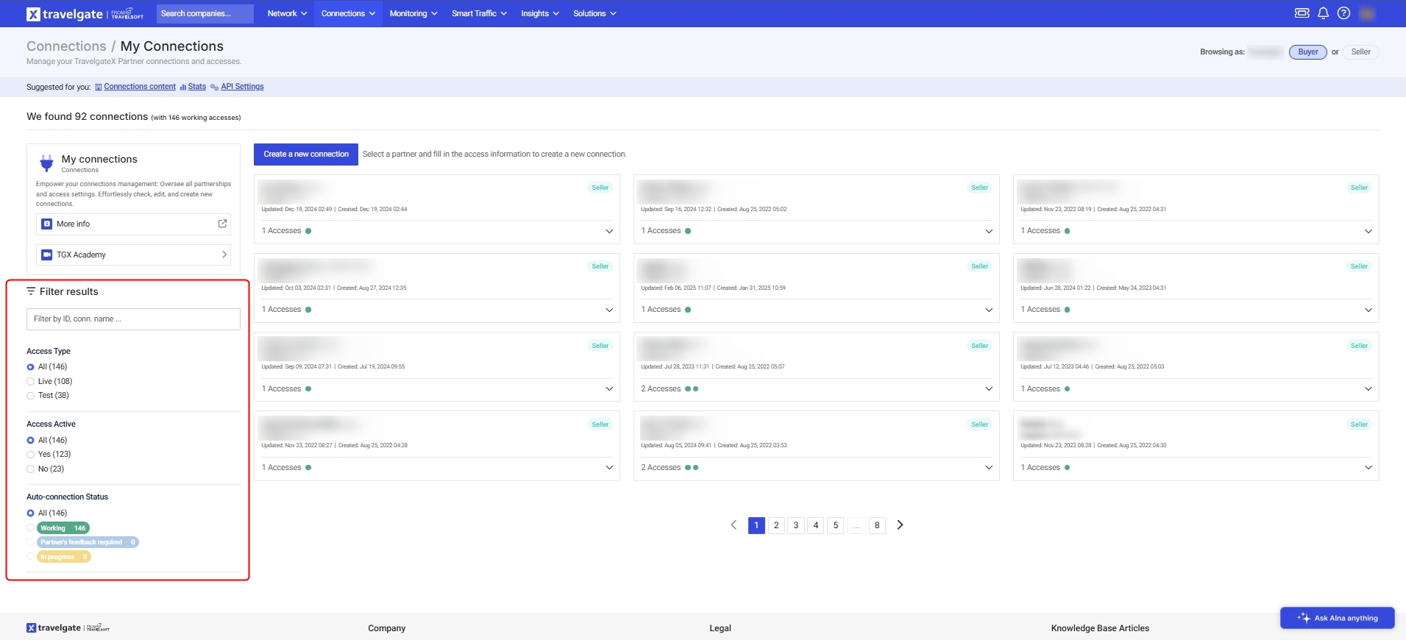Open the Network menu
Image resolution: width=1406 pixels, height=640 pixels.
287,13
